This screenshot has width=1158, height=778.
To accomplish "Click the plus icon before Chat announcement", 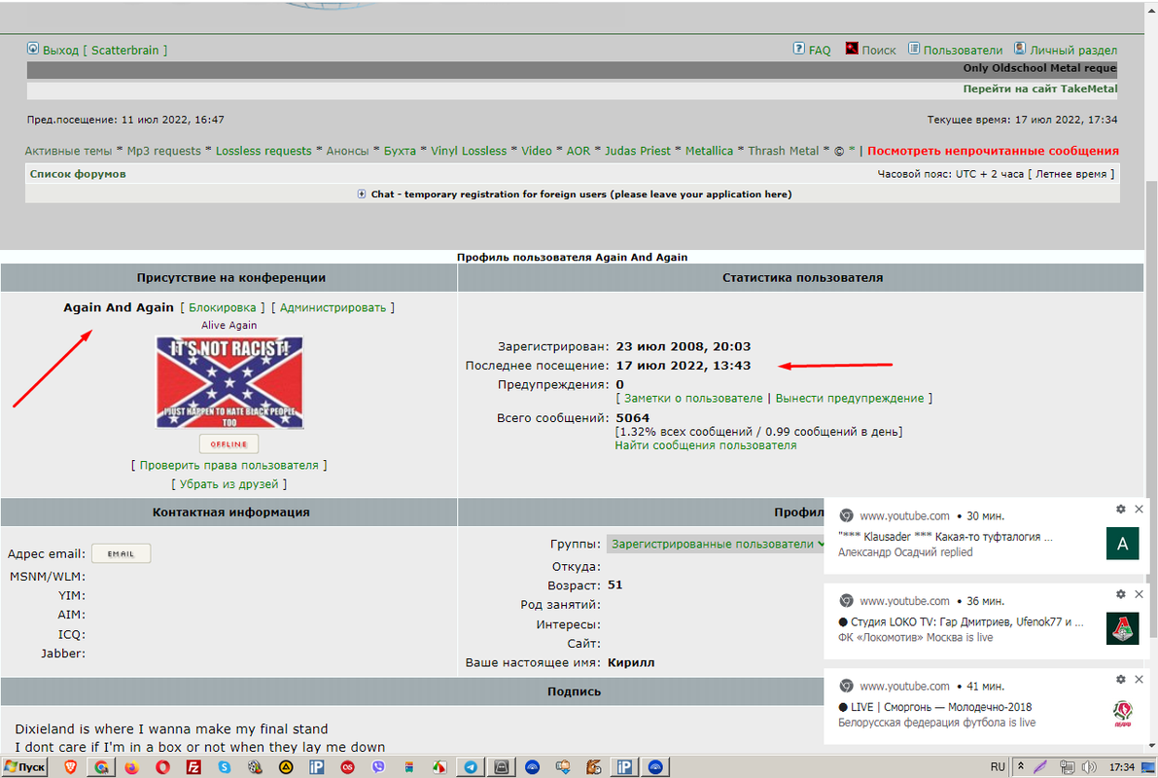I will coord(361,194).
